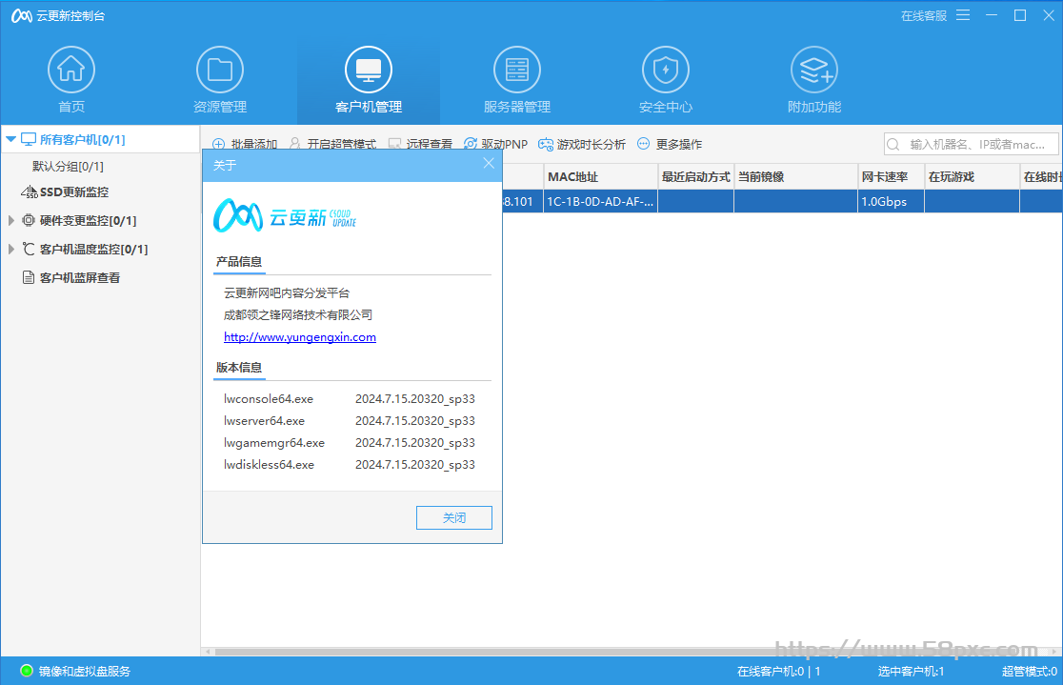Click the search magnifier icon
Image resolution: width=1063 pixels, height=685 pixels.
[893, 145]
